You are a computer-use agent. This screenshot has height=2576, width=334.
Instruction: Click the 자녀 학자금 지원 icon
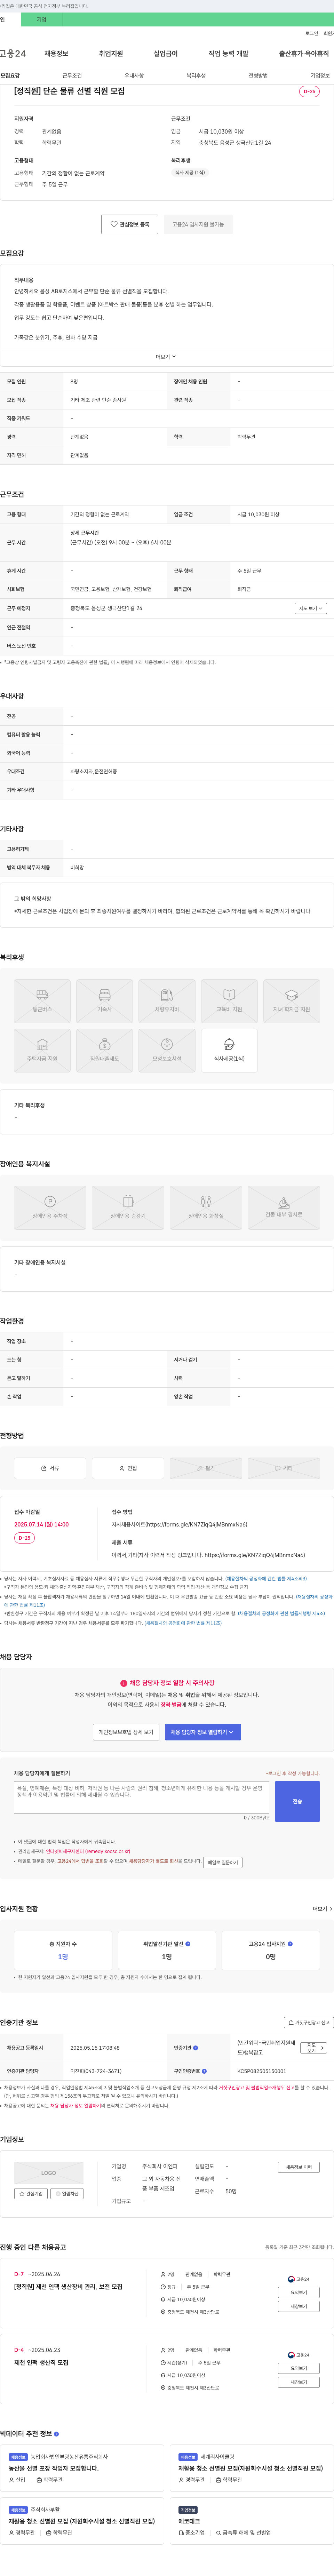point(291,1000)
